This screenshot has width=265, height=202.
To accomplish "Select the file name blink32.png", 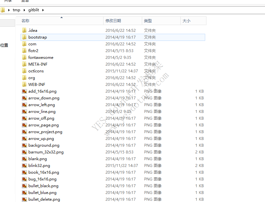I will (39, 166).
